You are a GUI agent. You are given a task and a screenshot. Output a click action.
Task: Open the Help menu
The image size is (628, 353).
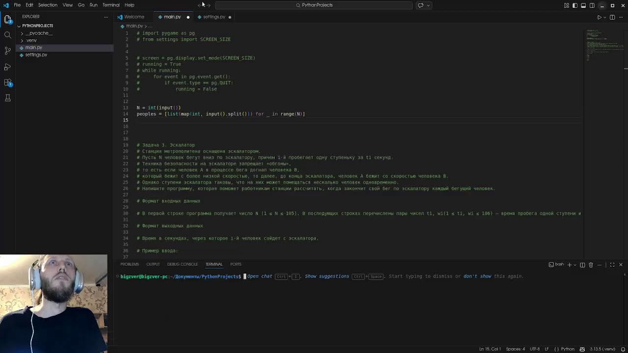[x=130, y=5]
